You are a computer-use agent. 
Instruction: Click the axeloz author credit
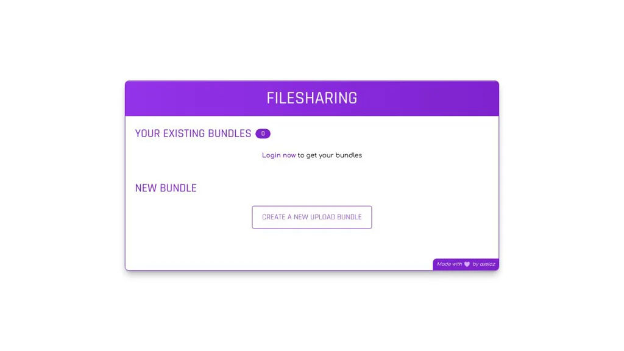pos(487,264)
